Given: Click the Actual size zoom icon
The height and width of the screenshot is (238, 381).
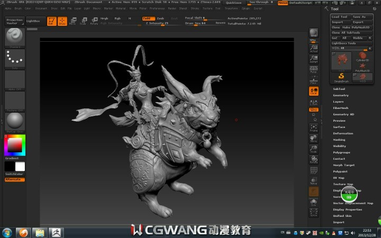Looking at the screenshot, I should coord(314,49).
